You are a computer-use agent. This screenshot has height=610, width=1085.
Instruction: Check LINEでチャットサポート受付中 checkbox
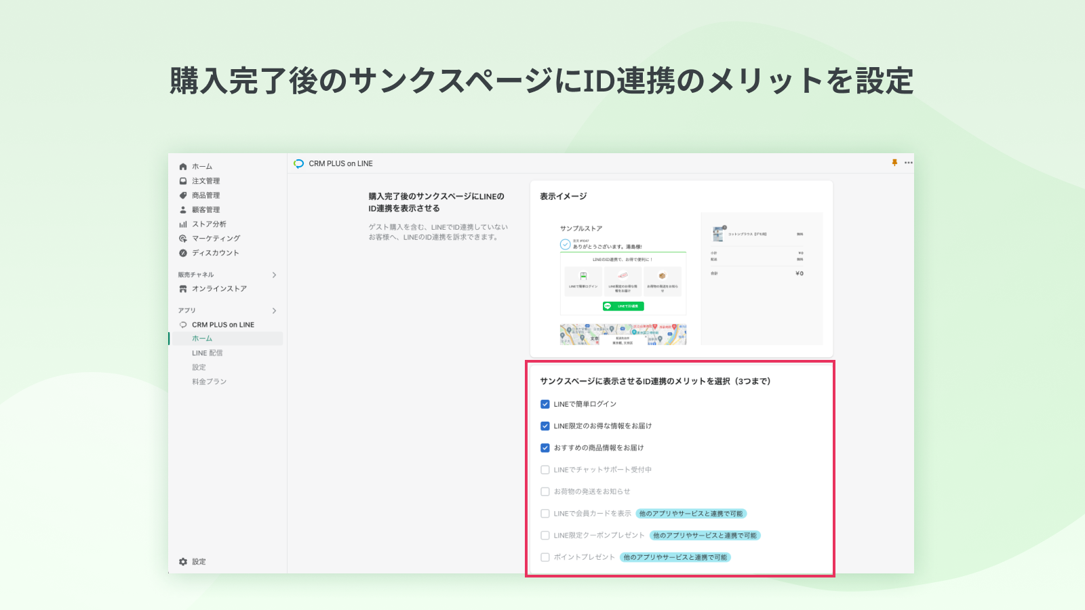click(x=545, y=470)
